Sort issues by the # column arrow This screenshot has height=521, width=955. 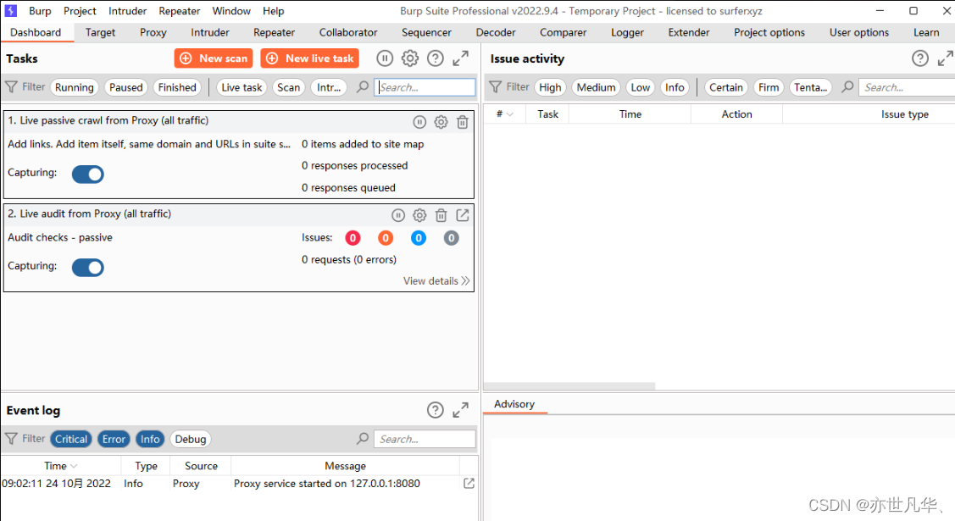click(x=510, y=114)
